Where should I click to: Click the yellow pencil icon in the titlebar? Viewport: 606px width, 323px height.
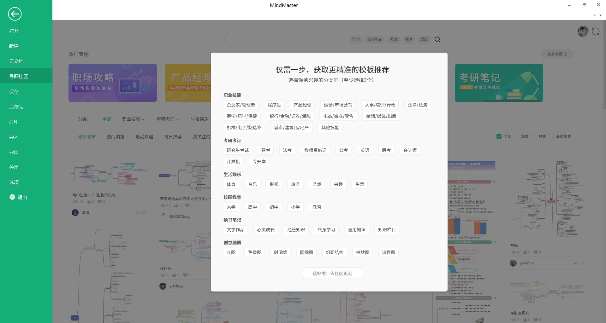point(594,15)
